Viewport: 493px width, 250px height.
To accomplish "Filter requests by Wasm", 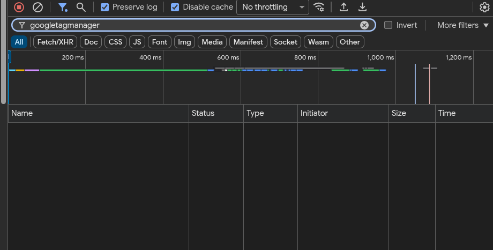I will pos(318,42).
